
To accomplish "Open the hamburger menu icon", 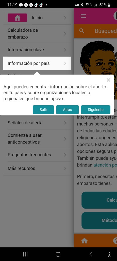I will 83,16.
